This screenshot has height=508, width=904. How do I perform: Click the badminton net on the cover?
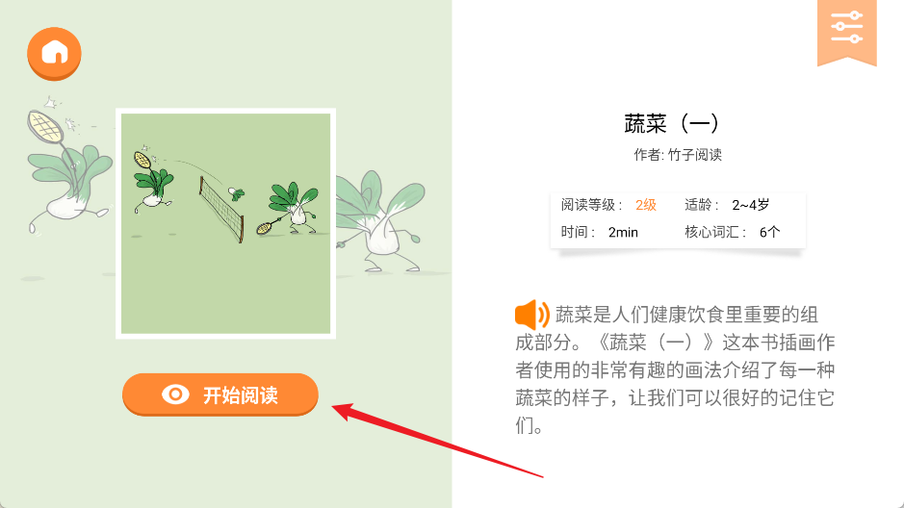(222, 211)
